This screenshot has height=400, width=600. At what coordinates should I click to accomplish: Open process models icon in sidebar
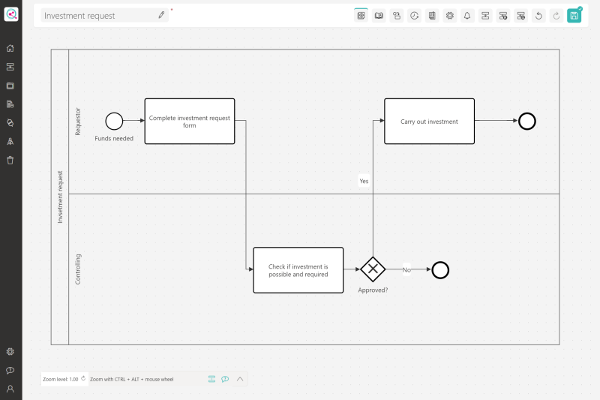[10, 67]
